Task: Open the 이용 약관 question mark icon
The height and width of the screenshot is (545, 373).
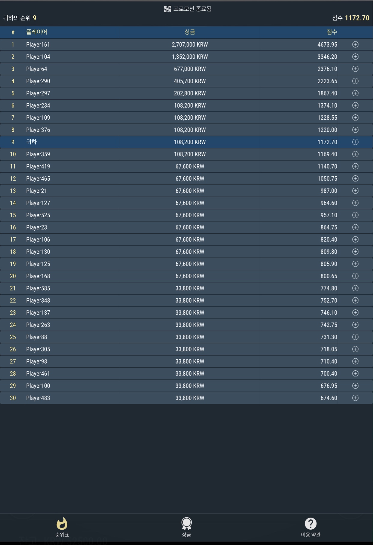Action: click(311, 524)
